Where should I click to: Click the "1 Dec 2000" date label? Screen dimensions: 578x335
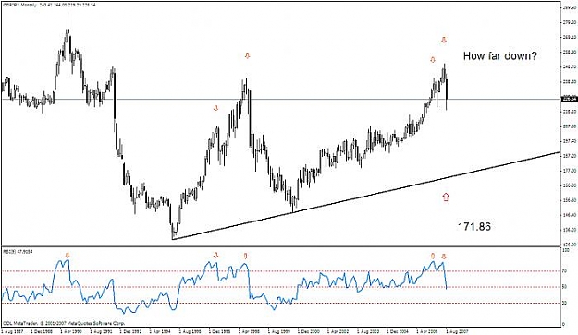[x=309, y=331]
